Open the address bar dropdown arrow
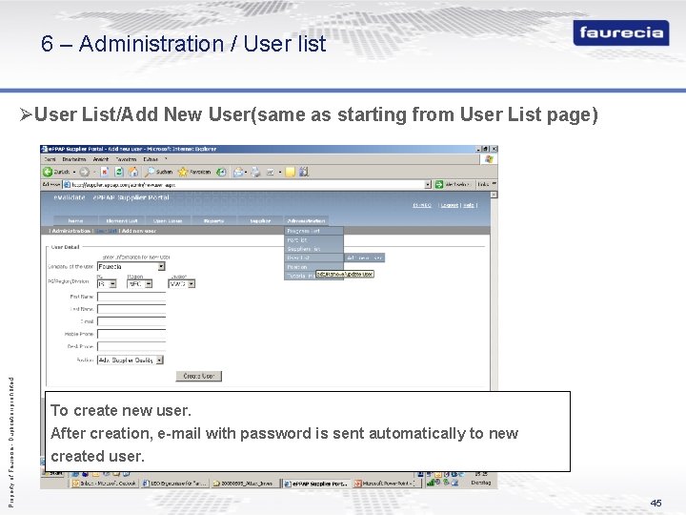The image size is (686, 515). tap(428, 185)
